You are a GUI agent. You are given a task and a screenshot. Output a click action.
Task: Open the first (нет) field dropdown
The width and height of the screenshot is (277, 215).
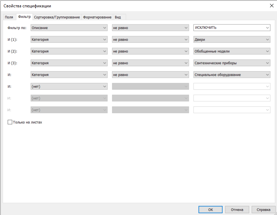tap(69, 87)
